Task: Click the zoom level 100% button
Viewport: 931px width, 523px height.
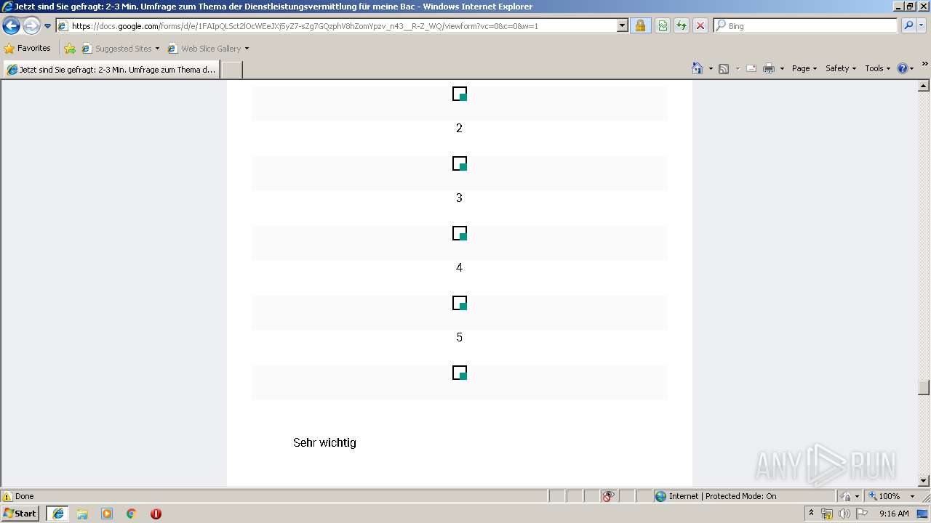Action: [x=884, y=496]
